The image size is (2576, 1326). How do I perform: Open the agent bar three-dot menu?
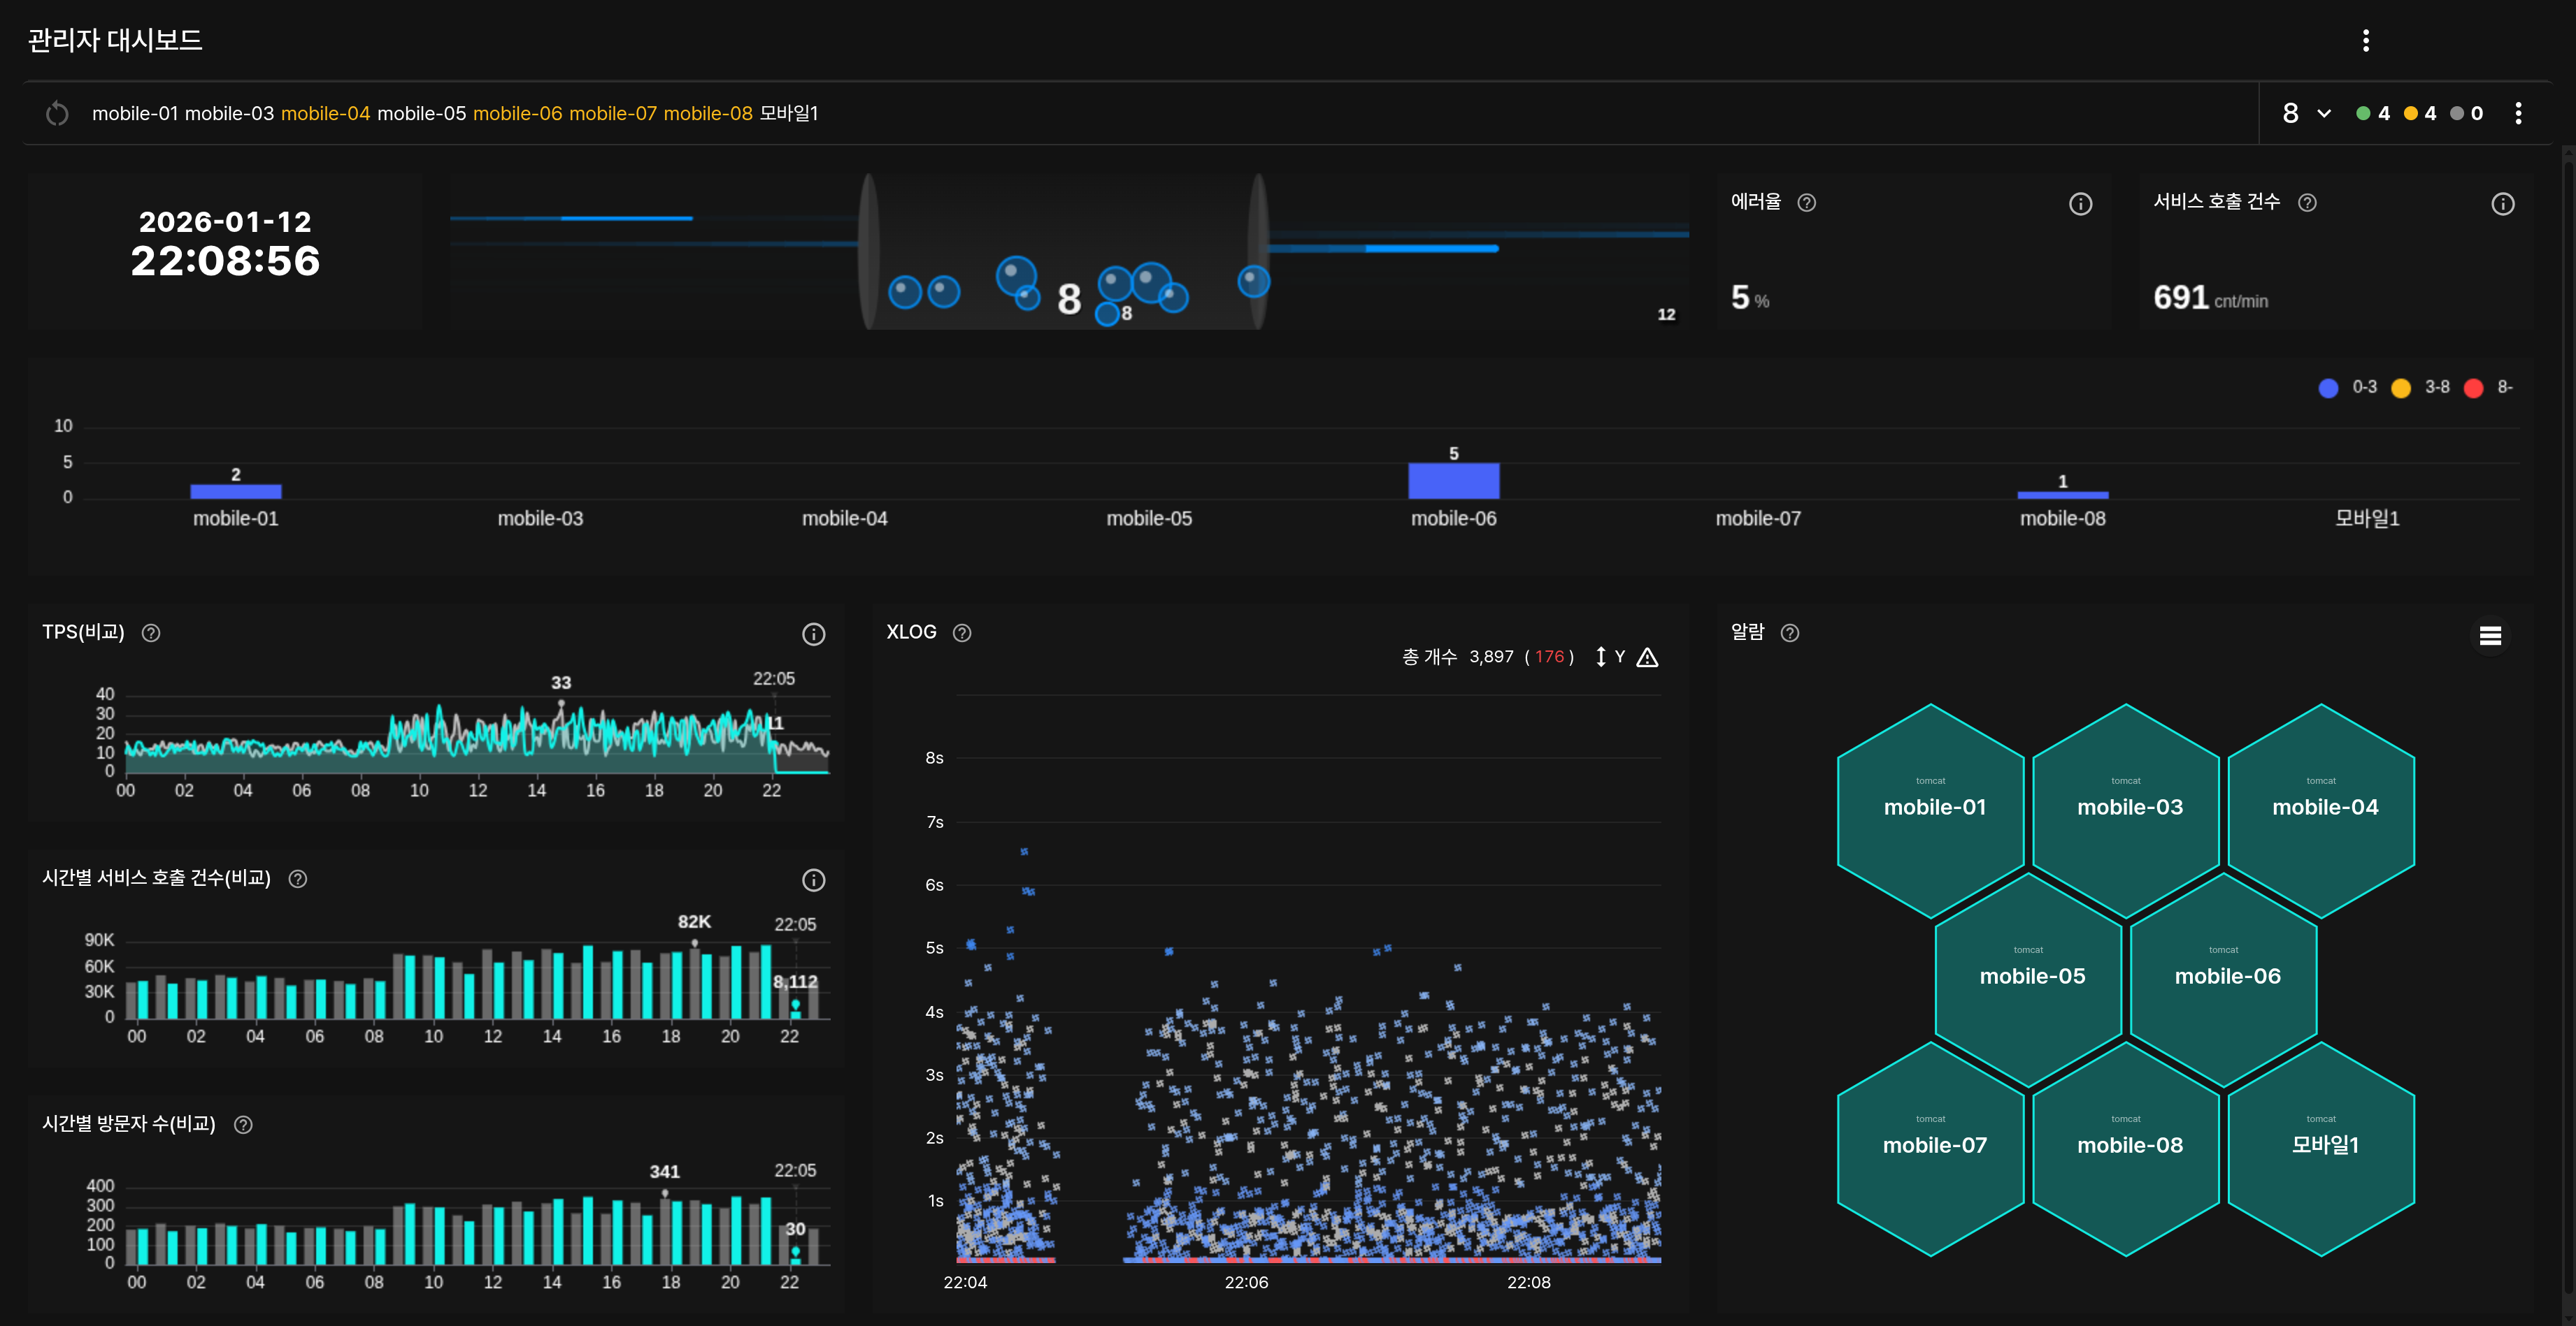[2517, 114]
